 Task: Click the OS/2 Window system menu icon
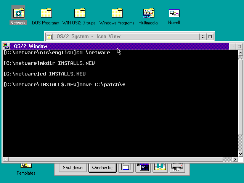tap(6, 46)
